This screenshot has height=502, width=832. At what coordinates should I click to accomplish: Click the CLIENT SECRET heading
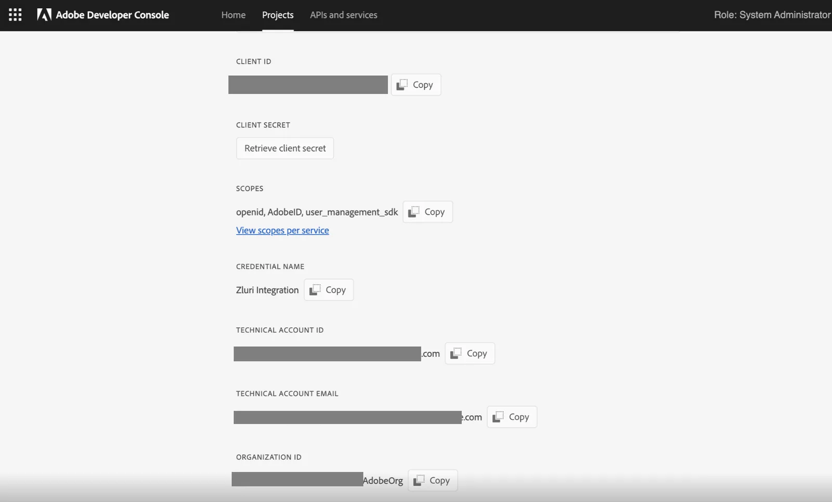[x=263, y=125]
